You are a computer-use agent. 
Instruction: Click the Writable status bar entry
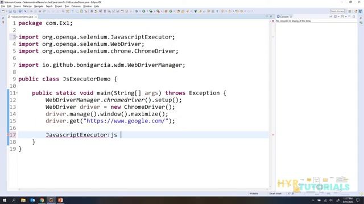(254, 193)
